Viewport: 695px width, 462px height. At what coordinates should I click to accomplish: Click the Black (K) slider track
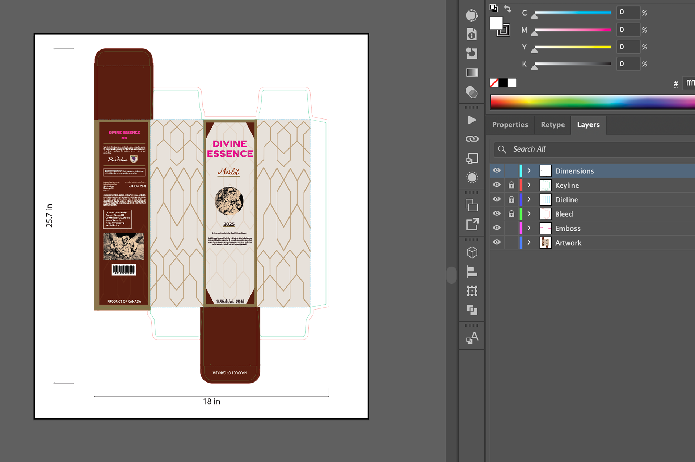coord(573,64)
